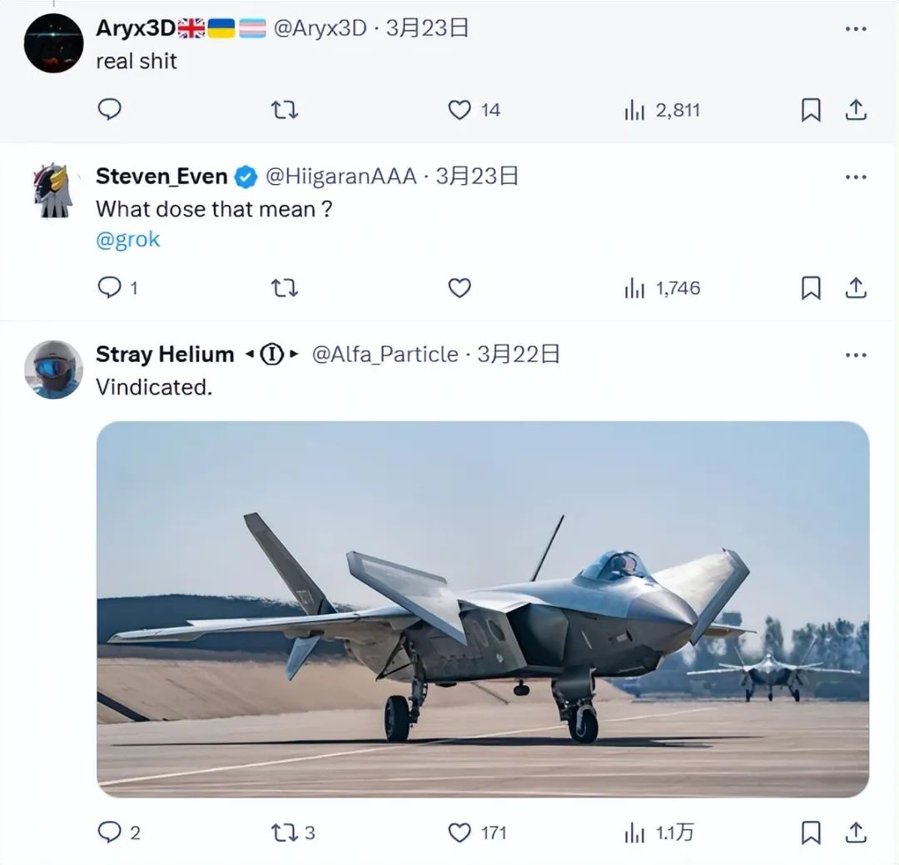Viewport: 899px width, 865px height.
Task: Reply to Aryx3D's "real shit" tweet
Action: coord(110,110)
